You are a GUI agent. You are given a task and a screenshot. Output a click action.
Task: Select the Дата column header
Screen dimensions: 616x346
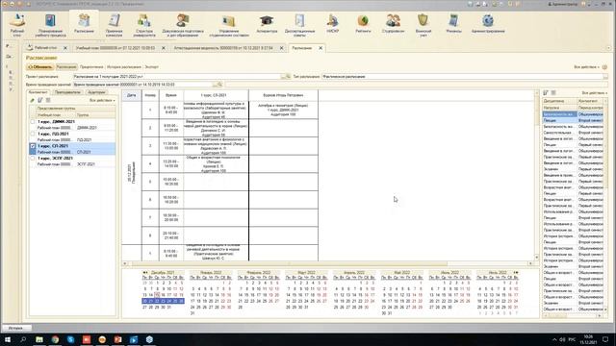tap(132, 95)
